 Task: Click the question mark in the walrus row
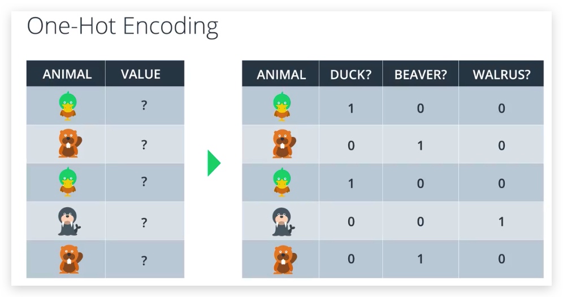(x=144, y=222)
